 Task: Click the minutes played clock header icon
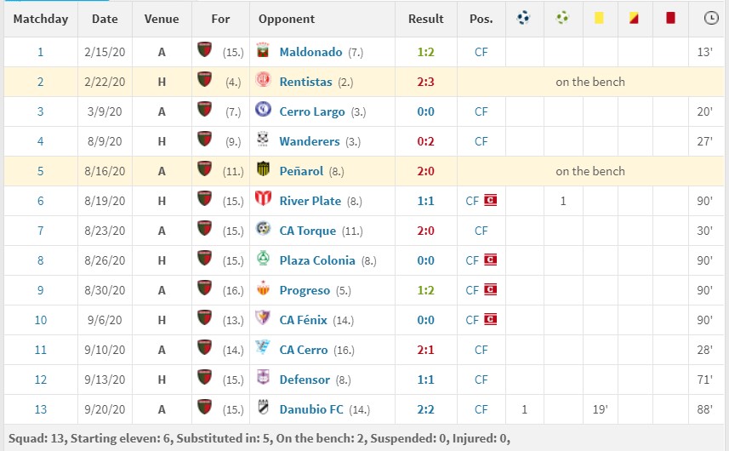pos(711,18)
